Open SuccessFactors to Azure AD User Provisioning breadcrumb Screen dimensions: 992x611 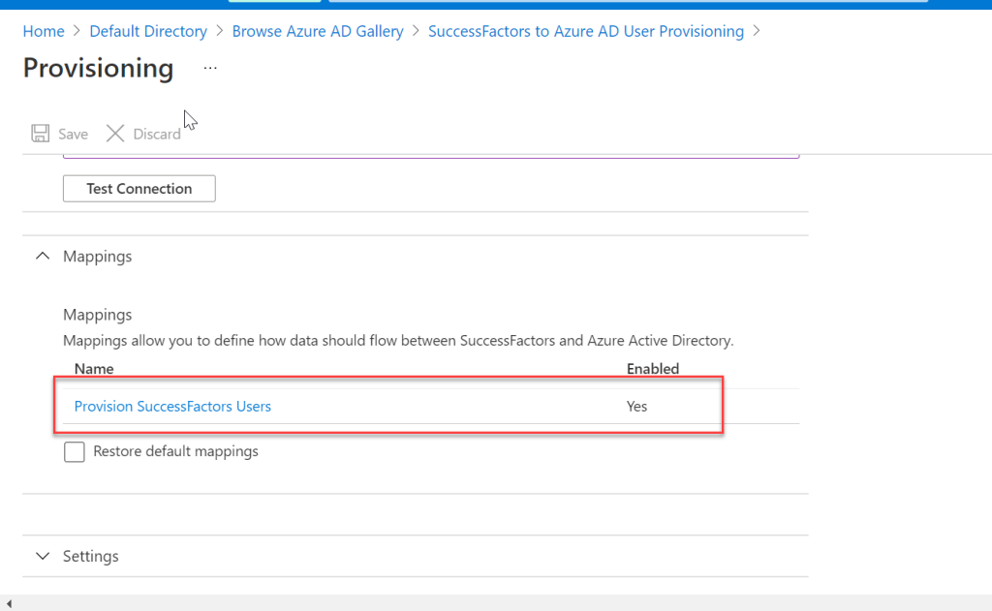[x=586, y=31]
